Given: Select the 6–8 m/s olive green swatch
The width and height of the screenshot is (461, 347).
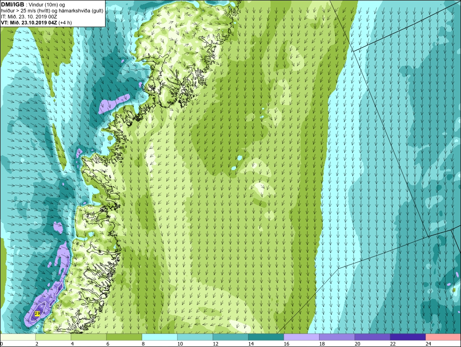Looking at the screenshot, I should click(x=124, y=337).
